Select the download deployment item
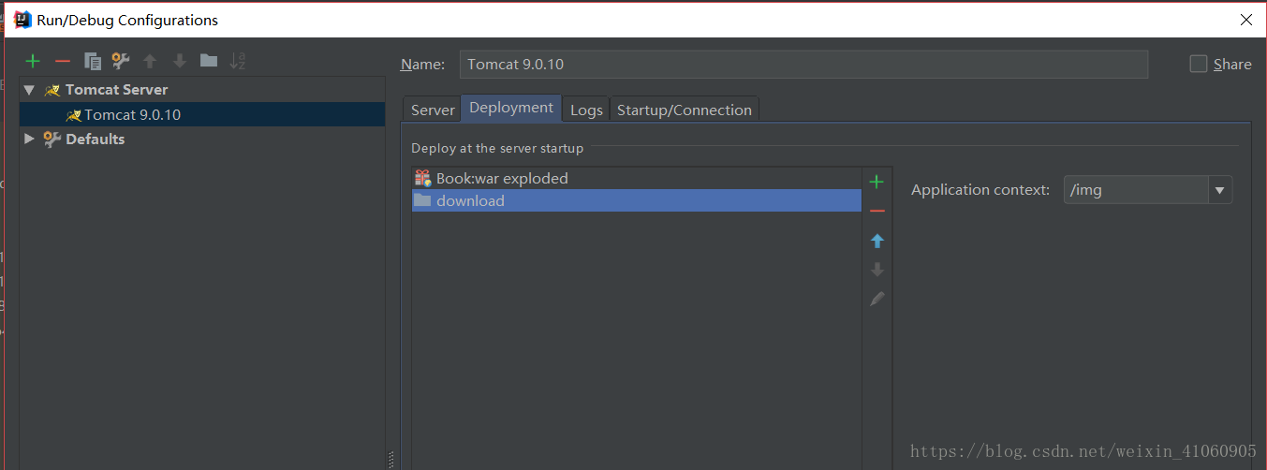 (x=637, y=200)
